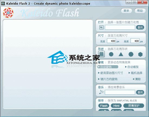Screen dimensions: 149x117
Task: Focus the image file path field
Action: [120, 27]
